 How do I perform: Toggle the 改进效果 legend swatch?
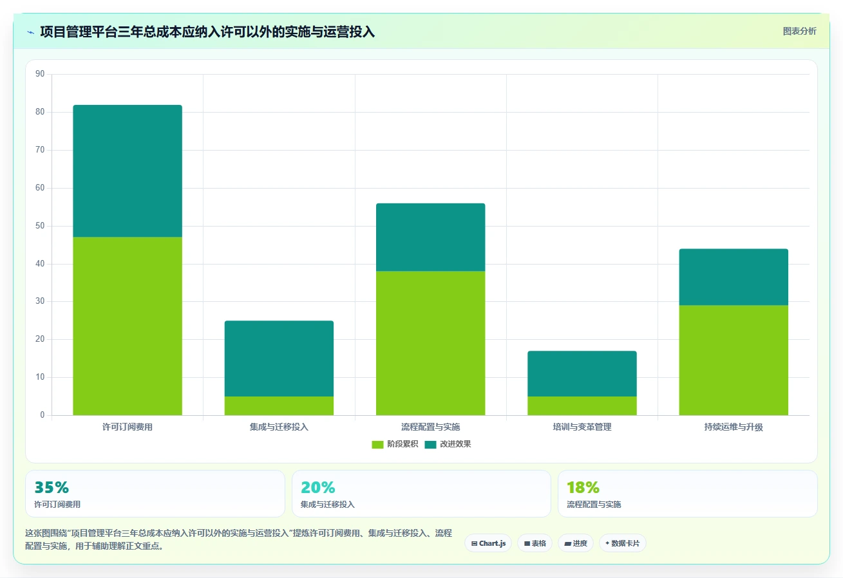430,444
